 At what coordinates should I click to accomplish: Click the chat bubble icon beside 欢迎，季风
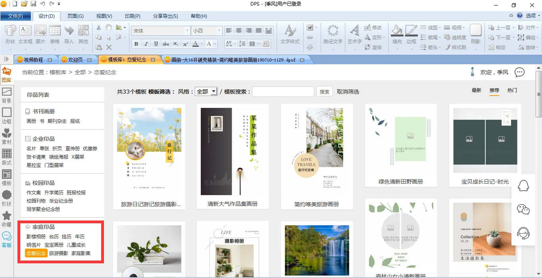pos(519,72)
